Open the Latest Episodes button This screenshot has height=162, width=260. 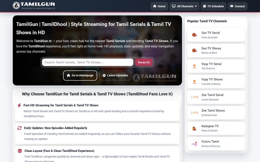115,76
